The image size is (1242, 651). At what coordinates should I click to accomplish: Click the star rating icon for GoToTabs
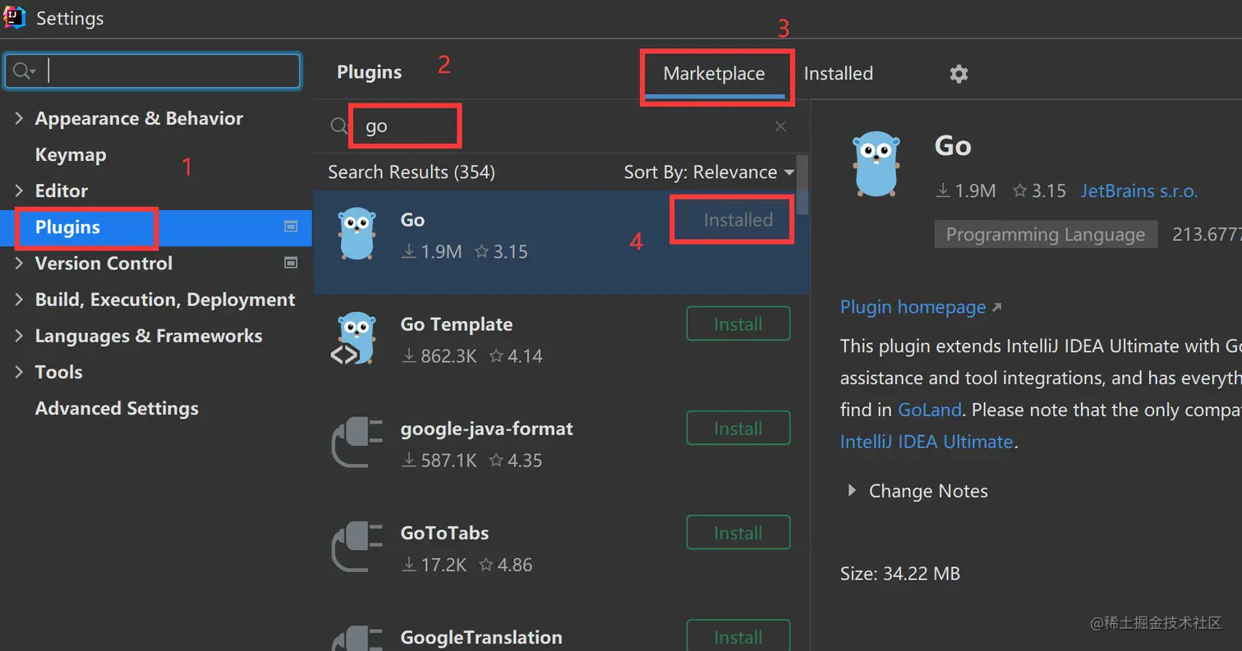[x=485, y=565]
